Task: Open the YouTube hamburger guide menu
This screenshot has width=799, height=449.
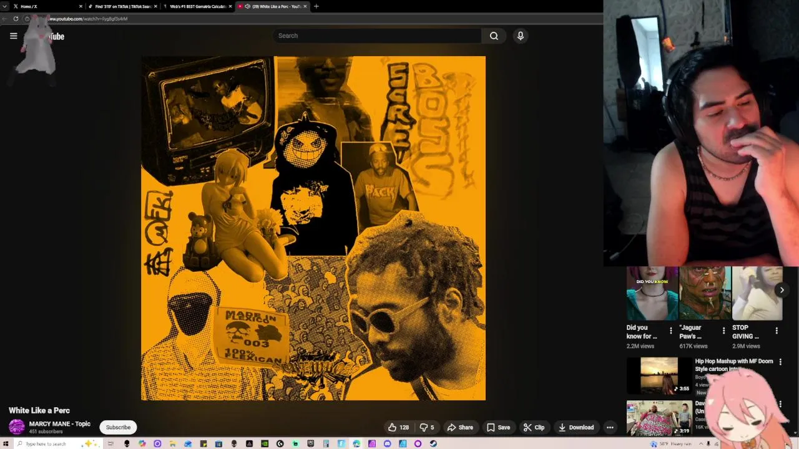Action: pyautogui.click(x=13, y=36)
